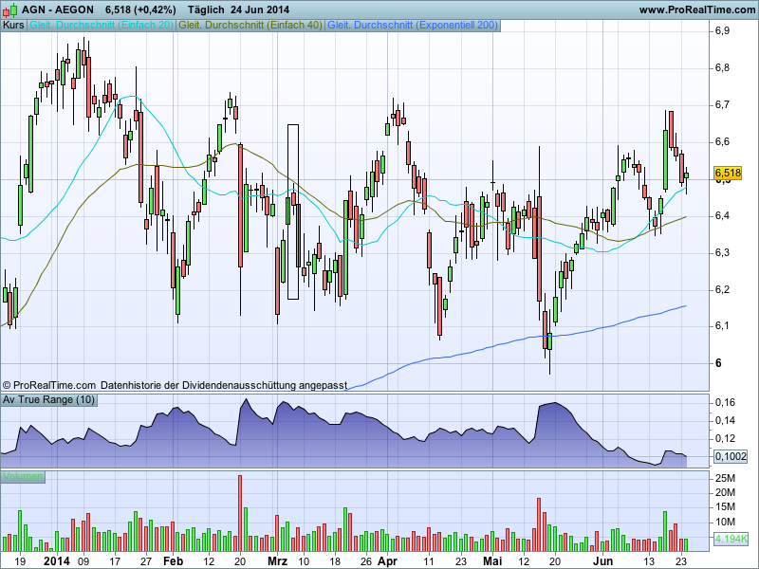Click the candlestick icon beside AGN - AEGON
This screenshot has width=759, height=569.
[9, 9]
